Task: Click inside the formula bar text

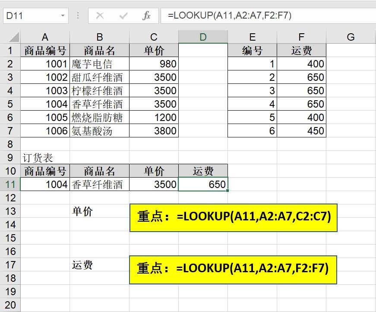Action: [268, 16]
